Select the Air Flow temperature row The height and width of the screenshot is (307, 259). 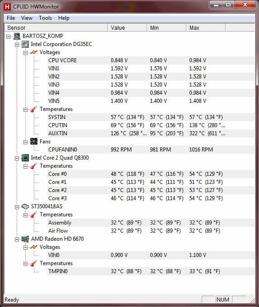(x=151, y=231)
